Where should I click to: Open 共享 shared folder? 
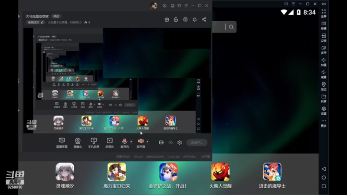pos(324,99)
